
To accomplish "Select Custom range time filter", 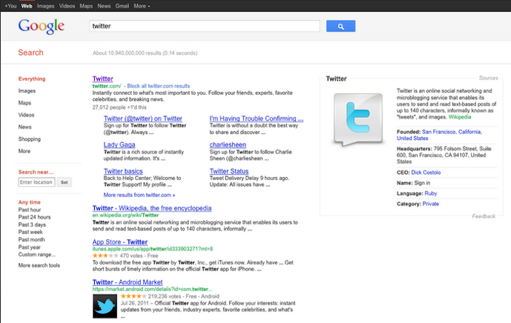I will [x=37, y=254].
